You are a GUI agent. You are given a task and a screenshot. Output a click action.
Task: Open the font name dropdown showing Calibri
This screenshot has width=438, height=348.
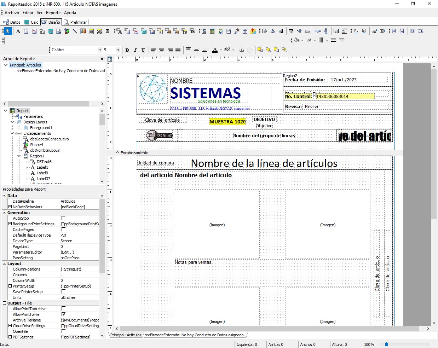(100, 50)
